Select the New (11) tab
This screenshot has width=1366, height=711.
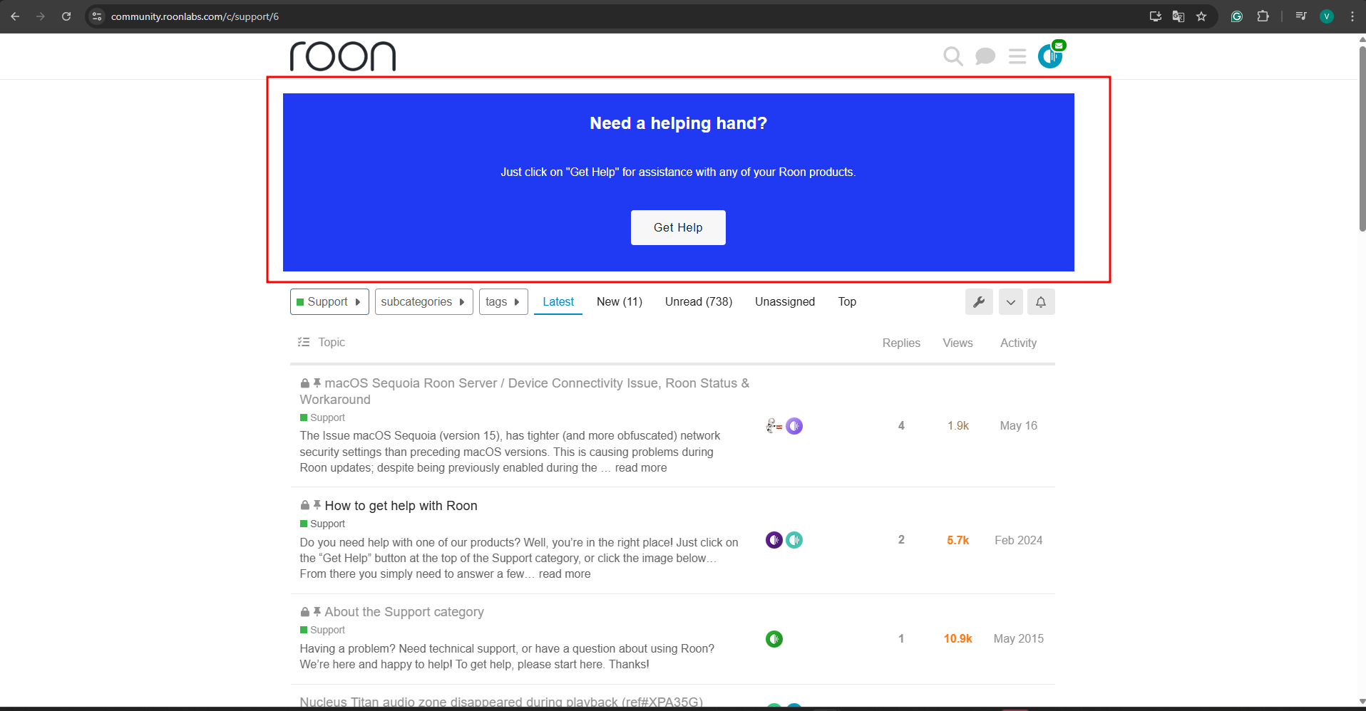619,302
